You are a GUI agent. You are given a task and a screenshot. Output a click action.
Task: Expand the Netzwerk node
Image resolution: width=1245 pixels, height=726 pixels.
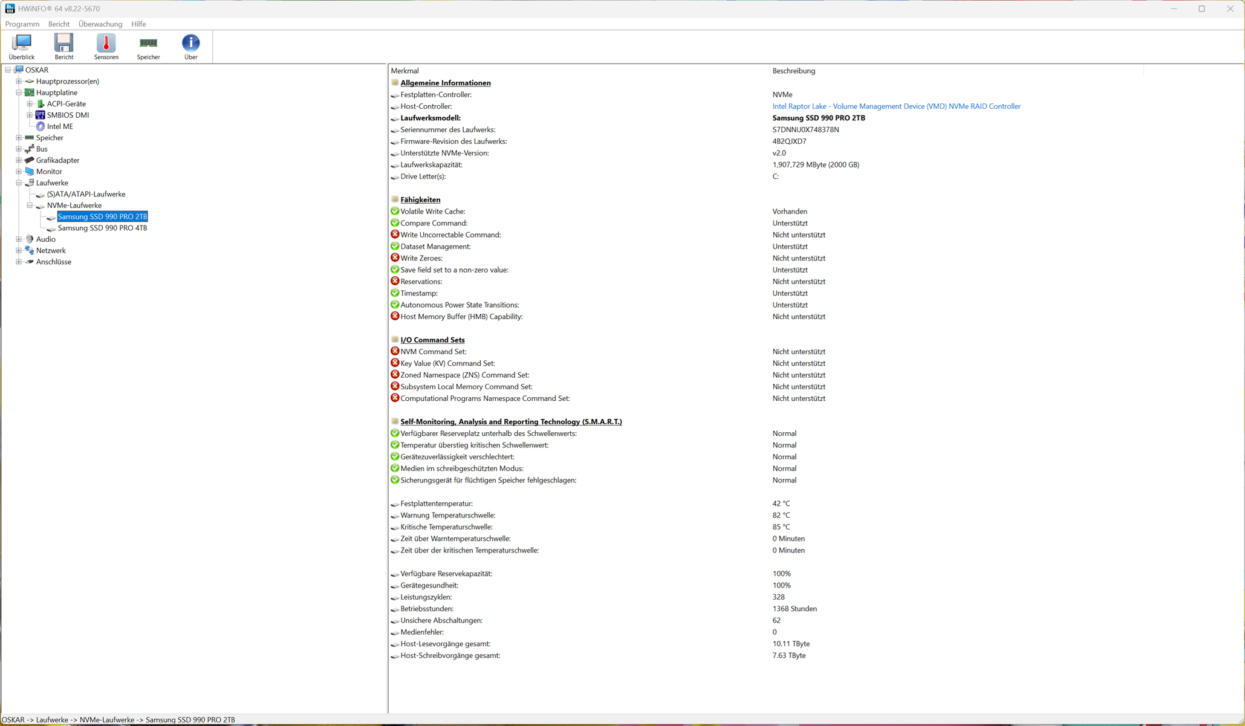click(19, 250)
